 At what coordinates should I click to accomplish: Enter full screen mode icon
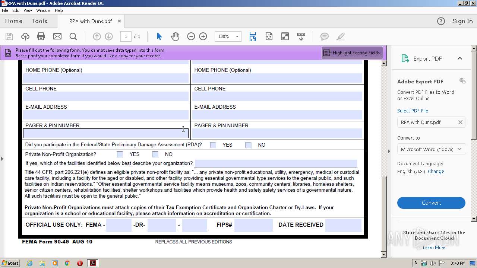tap(285, 36)
